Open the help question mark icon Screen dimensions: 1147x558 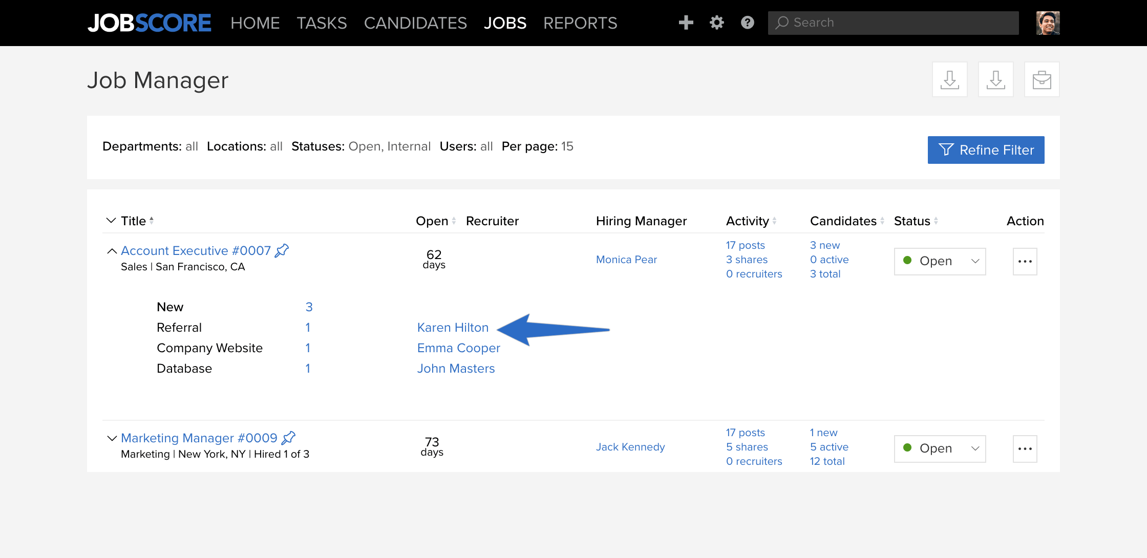click(x=748, y=23)
